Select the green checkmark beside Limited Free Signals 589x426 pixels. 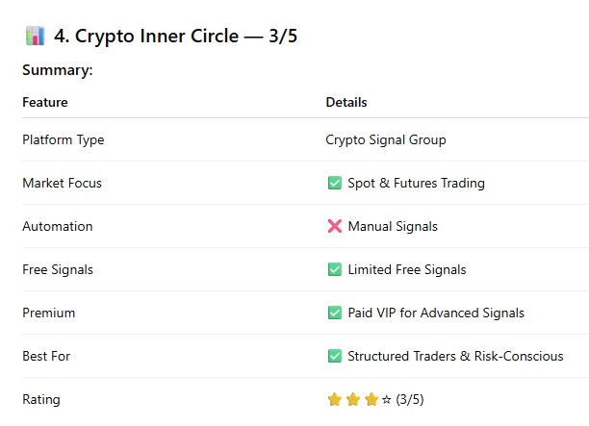tap(335, 269)
